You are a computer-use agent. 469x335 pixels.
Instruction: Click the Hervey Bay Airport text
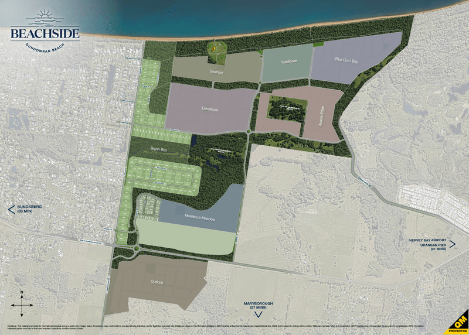tap(428, 240)
